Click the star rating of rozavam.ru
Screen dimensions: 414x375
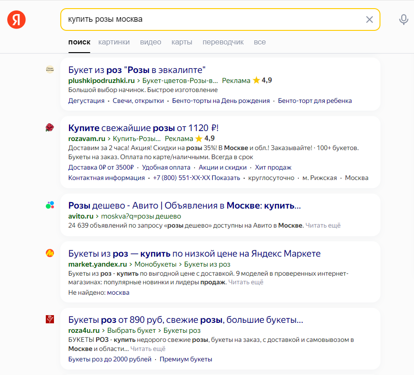pos(205,138)
